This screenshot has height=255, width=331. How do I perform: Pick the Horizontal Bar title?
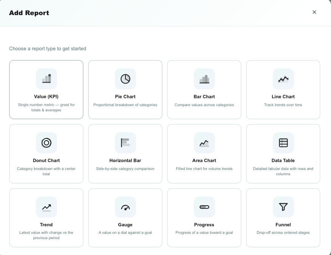click(125, 161)
